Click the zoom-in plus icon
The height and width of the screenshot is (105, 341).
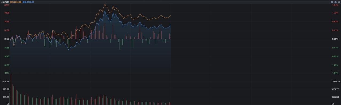(x=332, y=2)
